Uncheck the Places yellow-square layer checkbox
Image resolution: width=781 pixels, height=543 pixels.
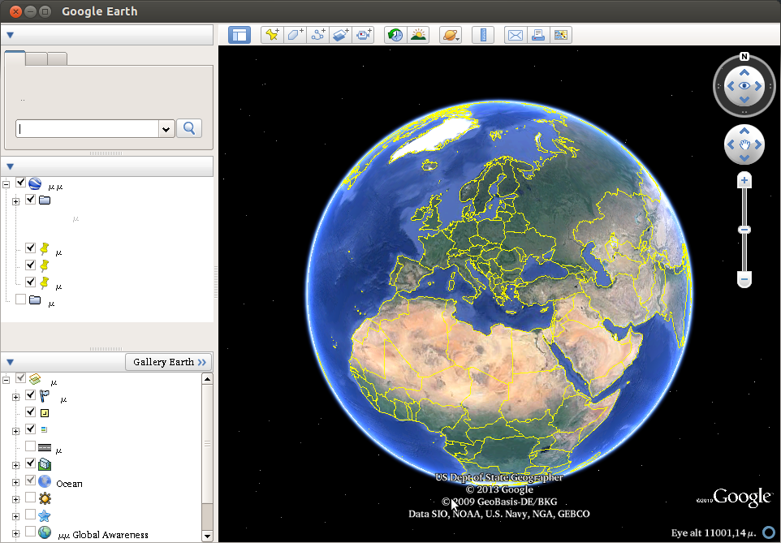tap(30, 412)
